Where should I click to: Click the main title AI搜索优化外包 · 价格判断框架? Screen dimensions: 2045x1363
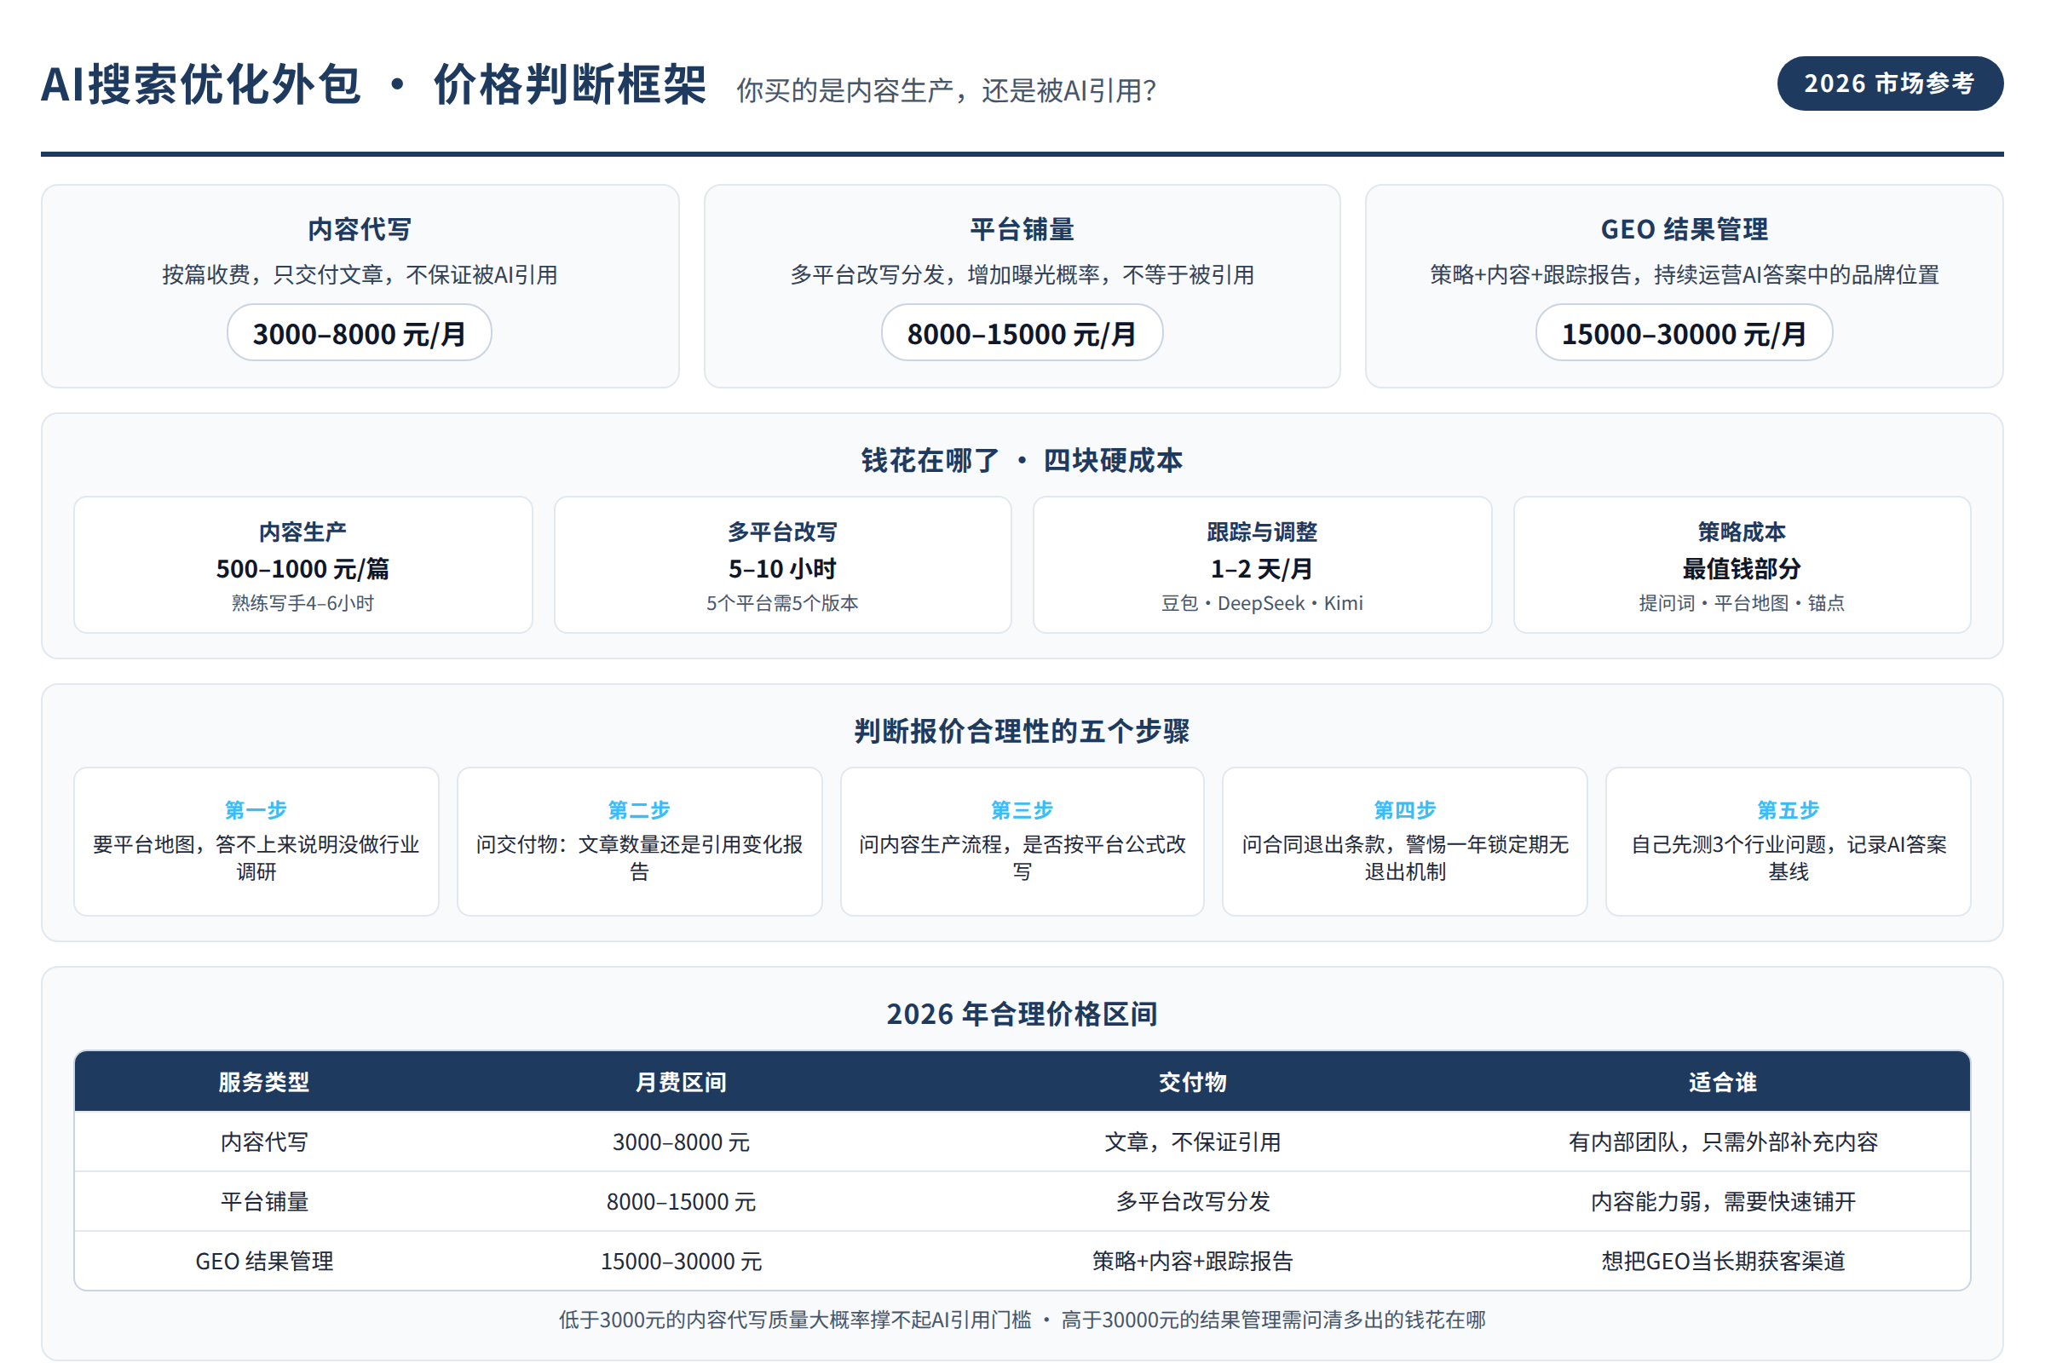coord(374,85)
